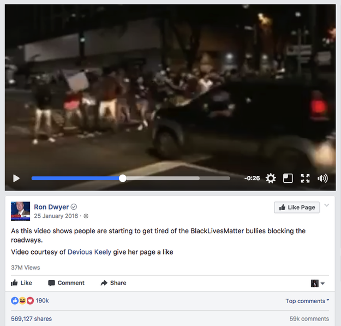Click the verified badge next to Ron Dwyer
The width and height of the screenshot is (341, 326).
pyautogui.click(x=74, y=207)
